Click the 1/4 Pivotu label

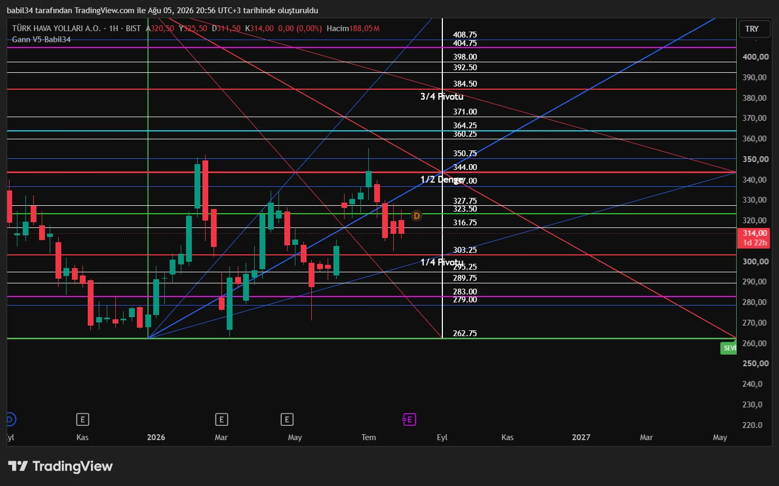442,262
